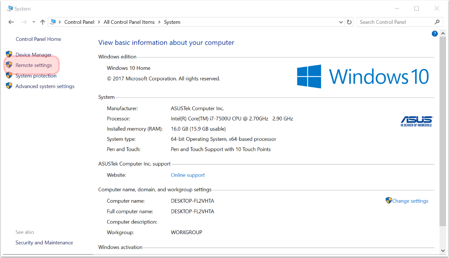Click the shield icon next to Change settings
This screenshot has width=449, height=258.
pyautogui.click(x=388, y=200)
